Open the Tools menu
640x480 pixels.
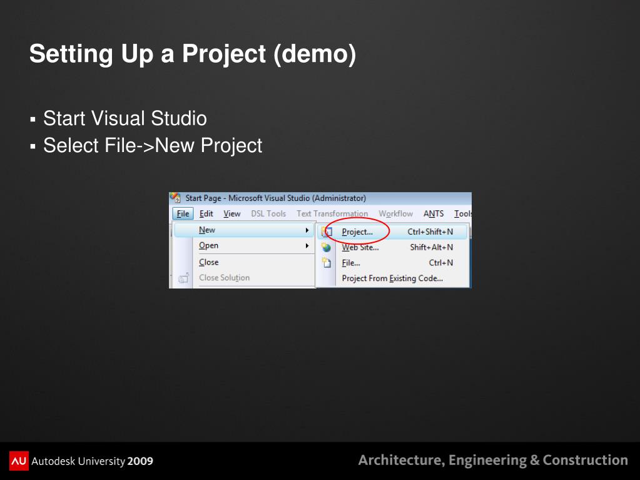coord(462,213)
